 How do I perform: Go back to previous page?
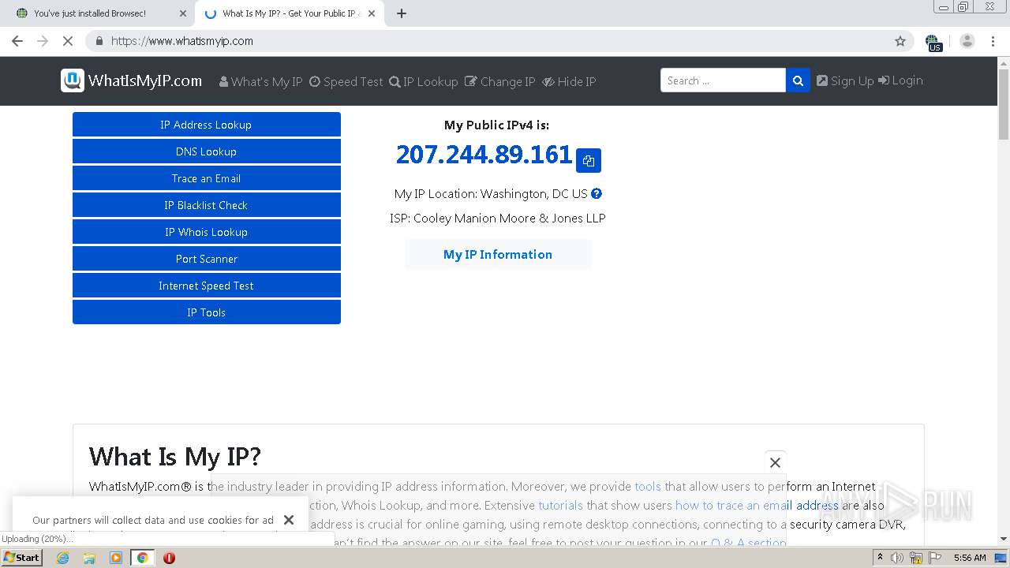(17, 41)
